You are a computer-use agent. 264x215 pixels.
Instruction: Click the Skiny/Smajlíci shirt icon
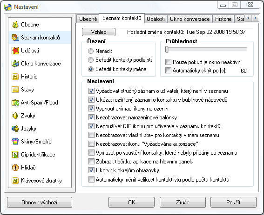point(15,142)
